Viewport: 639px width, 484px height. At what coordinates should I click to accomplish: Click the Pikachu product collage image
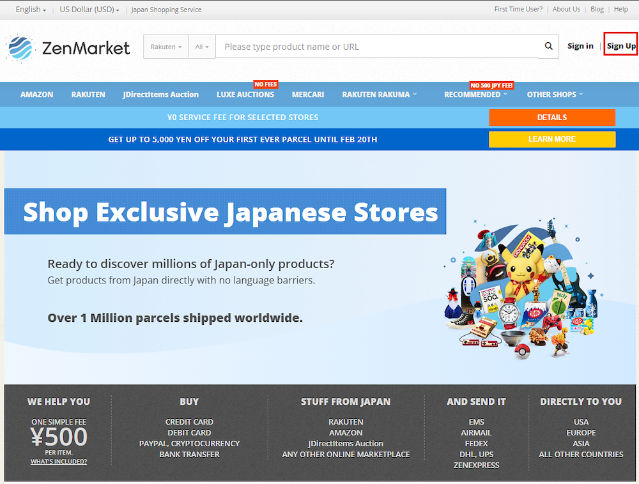point(524,289)
